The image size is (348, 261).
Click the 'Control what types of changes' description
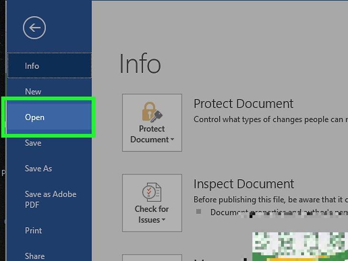268,120
